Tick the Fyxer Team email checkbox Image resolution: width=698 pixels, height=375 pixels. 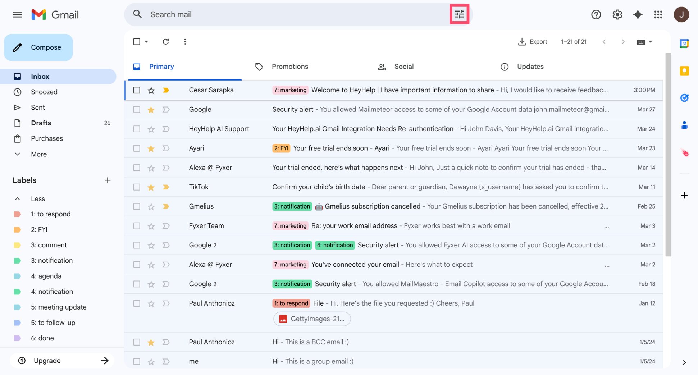point(137,226)
